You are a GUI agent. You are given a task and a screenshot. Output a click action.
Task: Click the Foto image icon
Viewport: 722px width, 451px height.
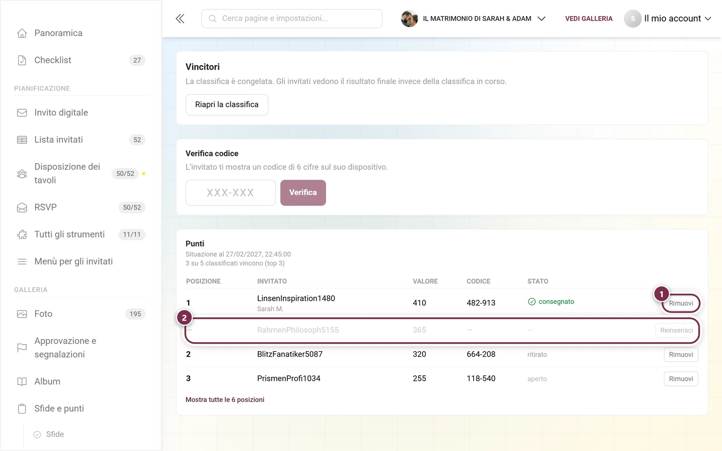[x=22, y=314]
